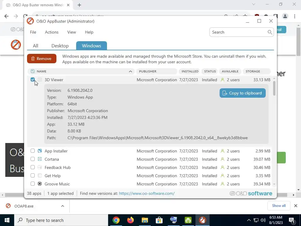
Task: Click the browser page vertical scrollbar
Action: click(298, 41)
